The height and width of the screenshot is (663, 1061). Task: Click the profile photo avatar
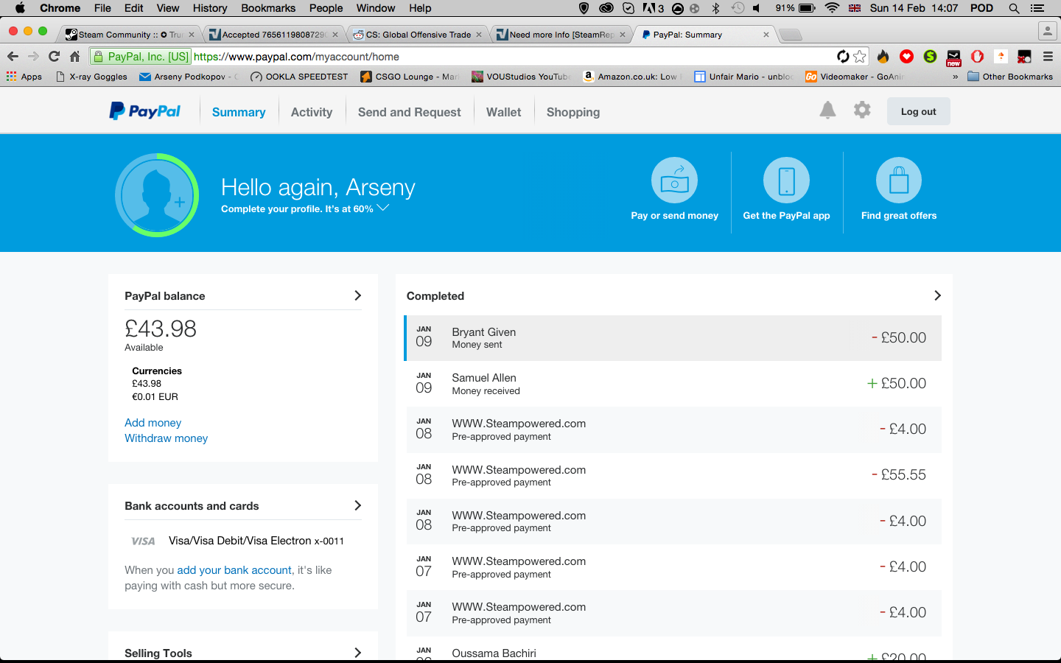tap(157, 195)
